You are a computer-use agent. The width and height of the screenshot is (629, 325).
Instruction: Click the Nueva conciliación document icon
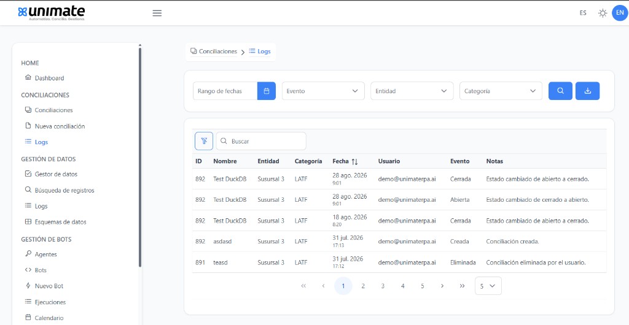coord(28,126)
